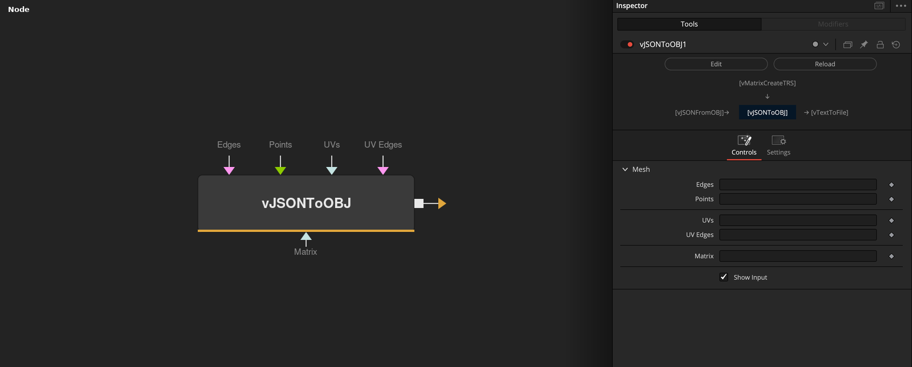The height and width of the screenshot is (367, 912).
Task: Click the Reload button
Action: 825,64
